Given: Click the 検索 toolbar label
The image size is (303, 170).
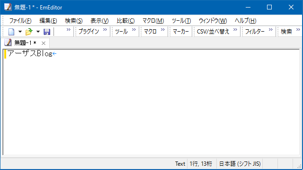Looking at the screenshot, I should click(x=286, y=32).
